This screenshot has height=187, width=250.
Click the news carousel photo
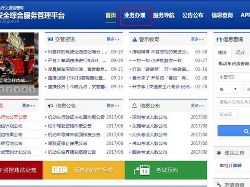[19, 59]
